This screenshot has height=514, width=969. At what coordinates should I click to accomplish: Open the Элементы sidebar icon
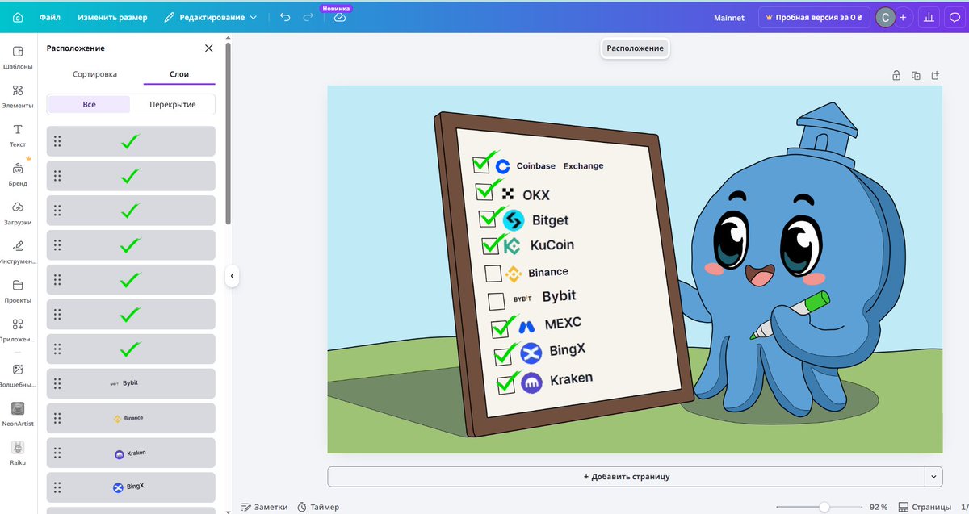pos(18,96)
